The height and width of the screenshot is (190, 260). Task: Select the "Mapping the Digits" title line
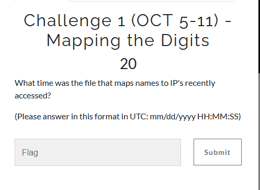tap(128, 41)
